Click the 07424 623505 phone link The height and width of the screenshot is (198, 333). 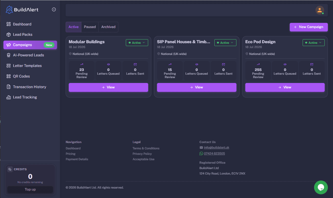pyautogui.click(x=214, y=153)
